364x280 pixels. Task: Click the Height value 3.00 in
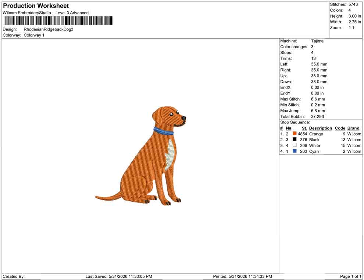tap(355, 16)
